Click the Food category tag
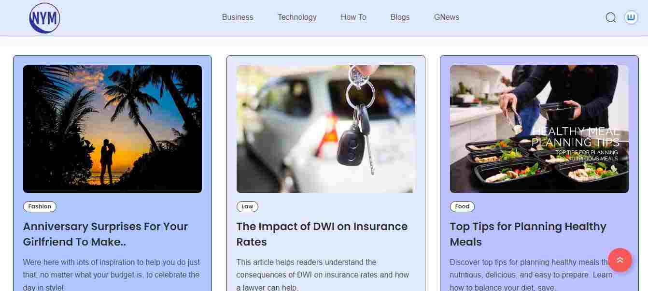The image size is (648, 291). tap(462, 206)
